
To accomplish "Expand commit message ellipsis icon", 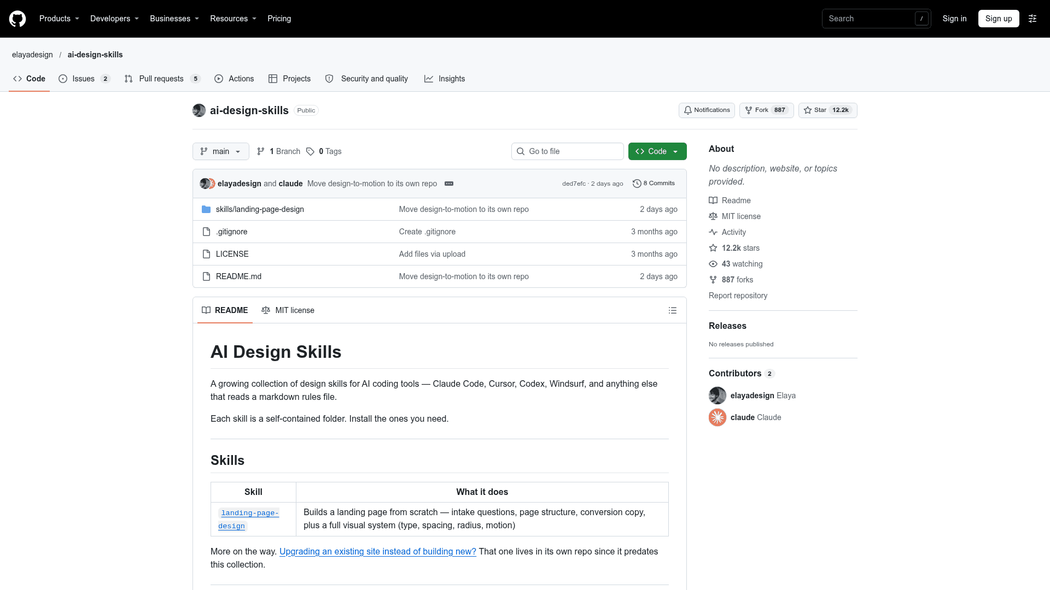I will [449, 184].
